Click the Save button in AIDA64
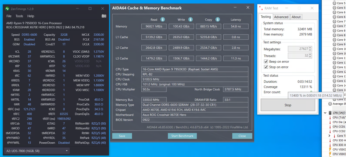 coord(122,136)
